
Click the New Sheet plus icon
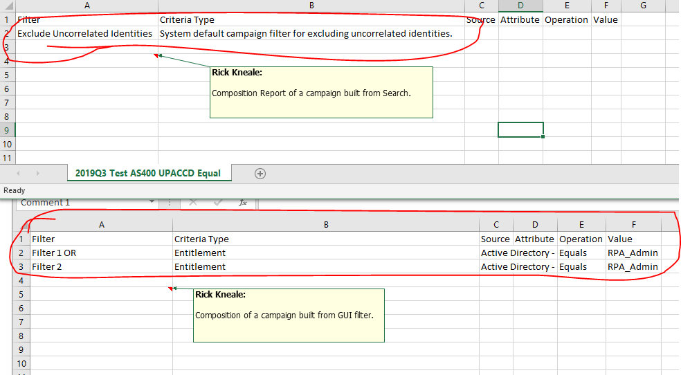260,174
